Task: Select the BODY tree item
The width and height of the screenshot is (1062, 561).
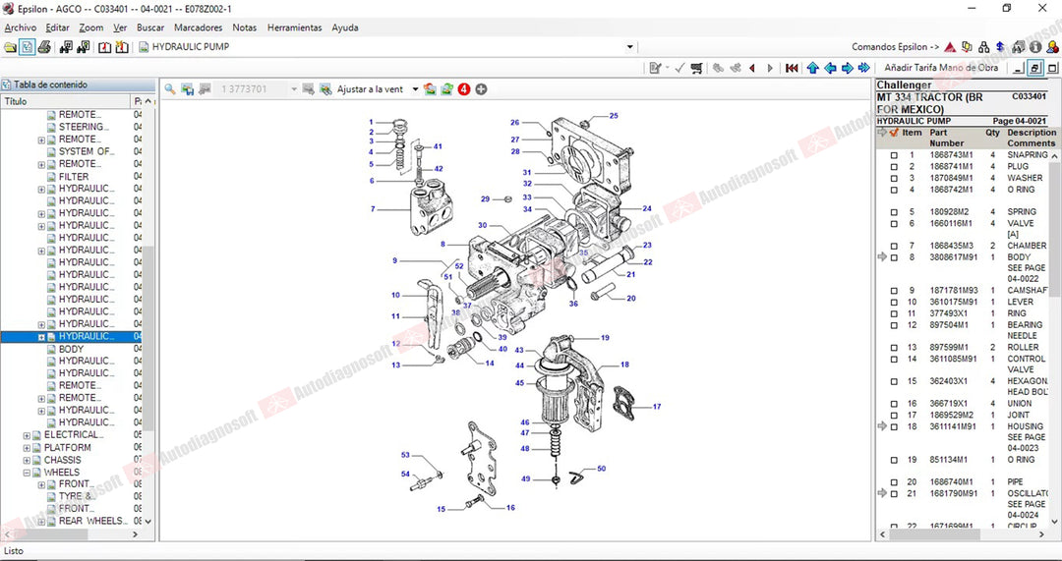Action: 71,349
